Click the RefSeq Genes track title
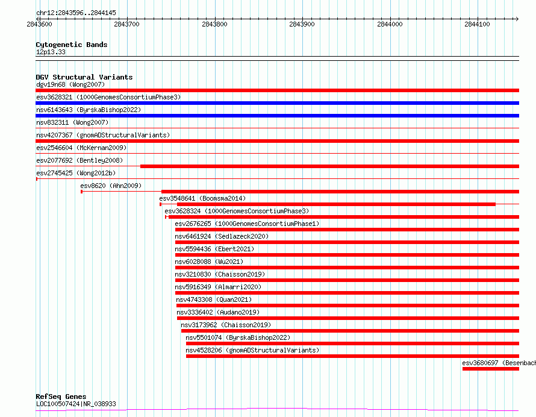 point(61,397)
